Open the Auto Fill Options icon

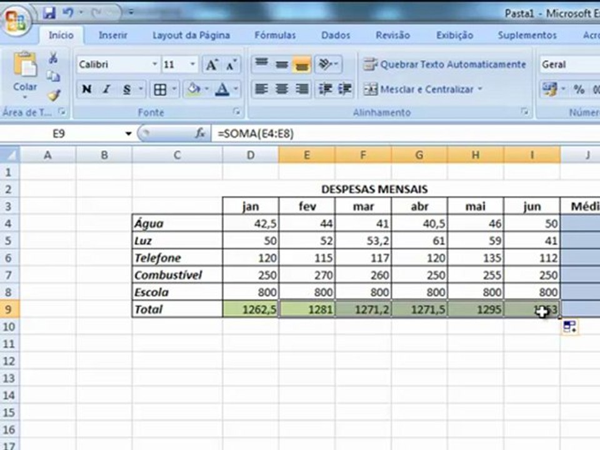tap(569, 327)
